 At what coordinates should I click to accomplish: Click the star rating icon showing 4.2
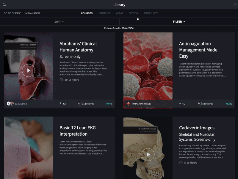point(180,103)
